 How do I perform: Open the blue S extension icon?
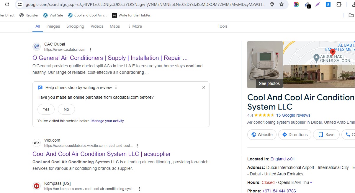point(328,4)
